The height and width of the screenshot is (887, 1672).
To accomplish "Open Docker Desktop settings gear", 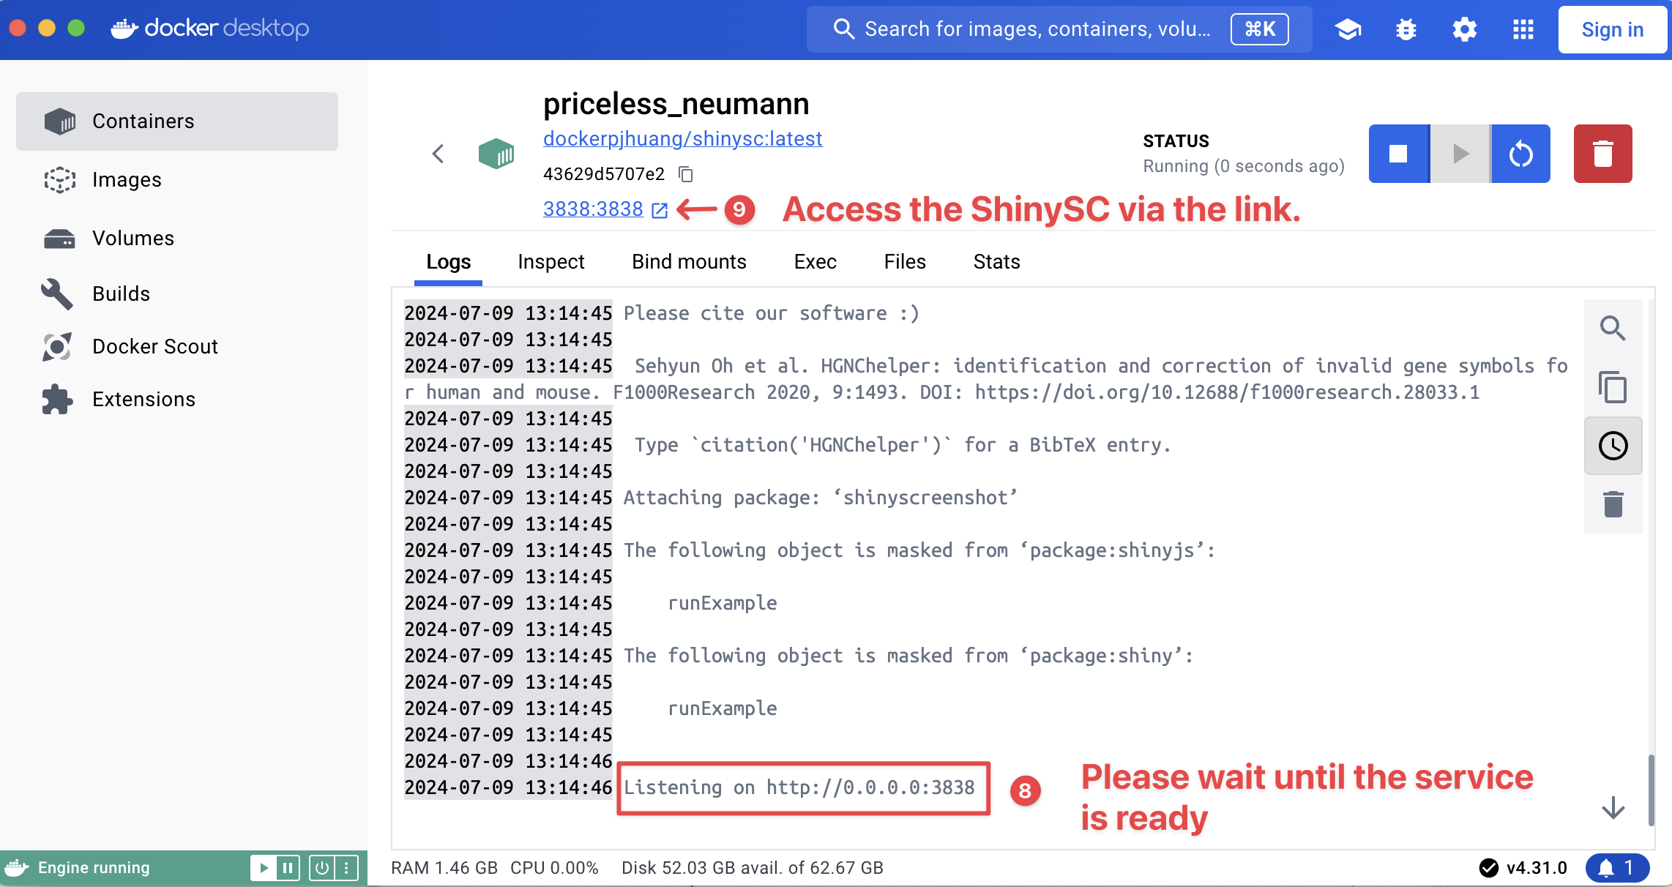I will (1464, 29).
